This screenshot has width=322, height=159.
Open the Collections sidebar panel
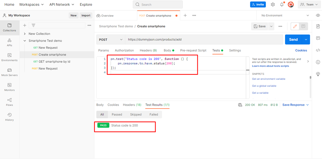click(10, 28)
